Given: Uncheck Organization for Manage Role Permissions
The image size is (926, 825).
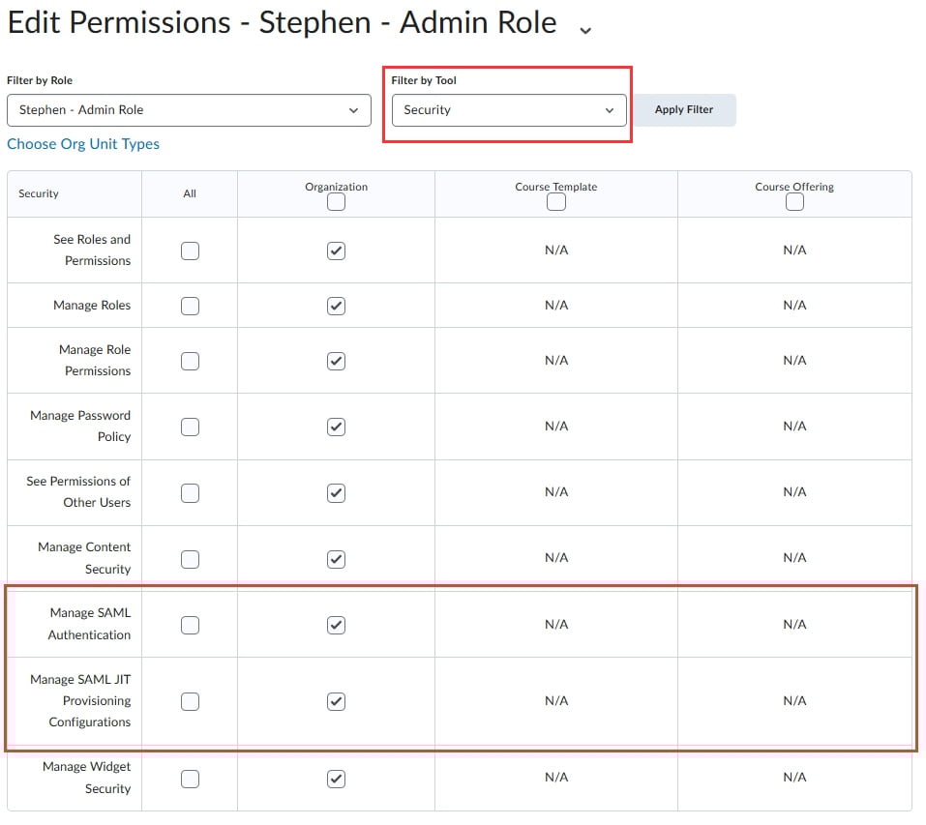Looking at the screenshot, I should tap(336, 361).
